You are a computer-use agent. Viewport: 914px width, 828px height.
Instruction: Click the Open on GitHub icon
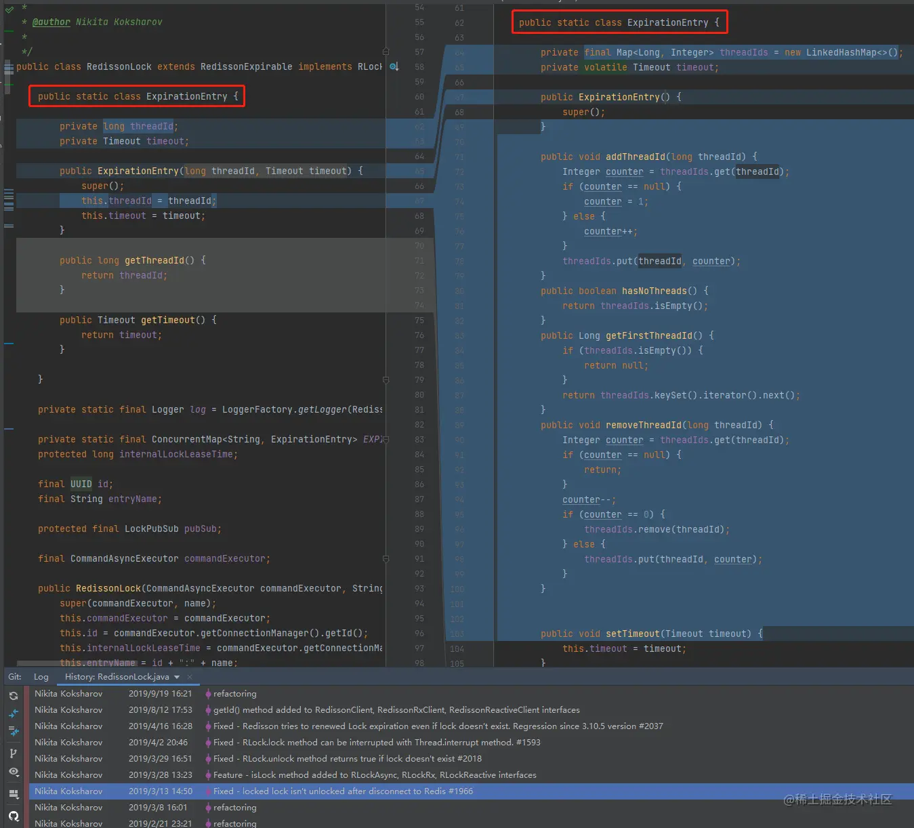(x=14, y=816)
